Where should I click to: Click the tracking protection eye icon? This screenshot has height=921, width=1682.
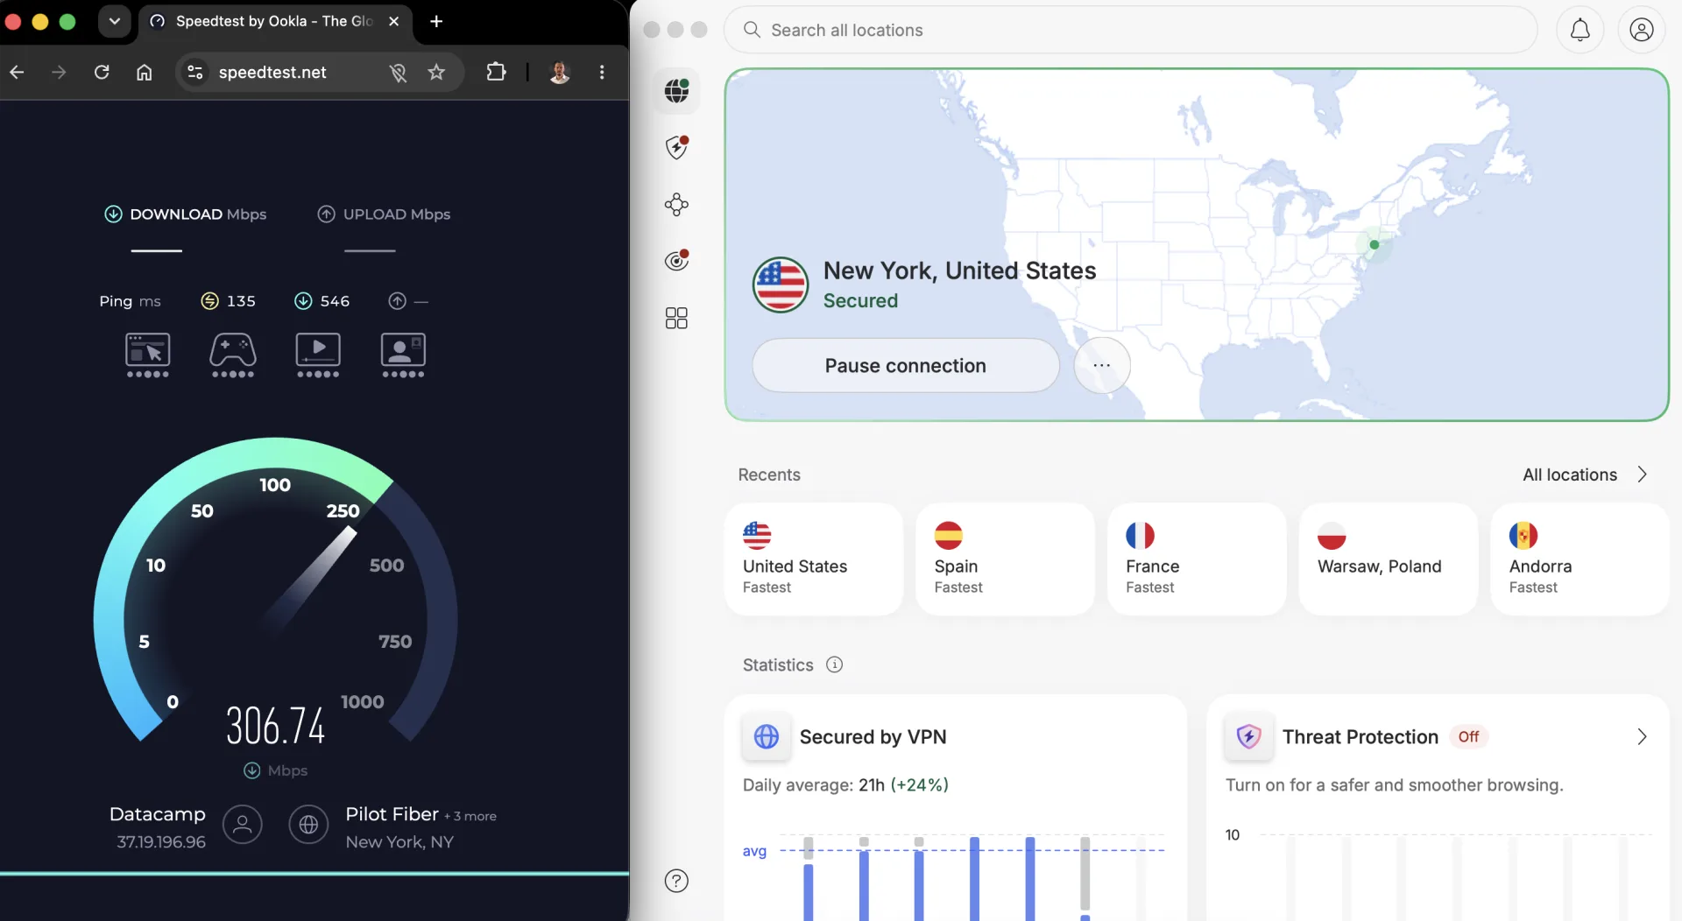398,72
